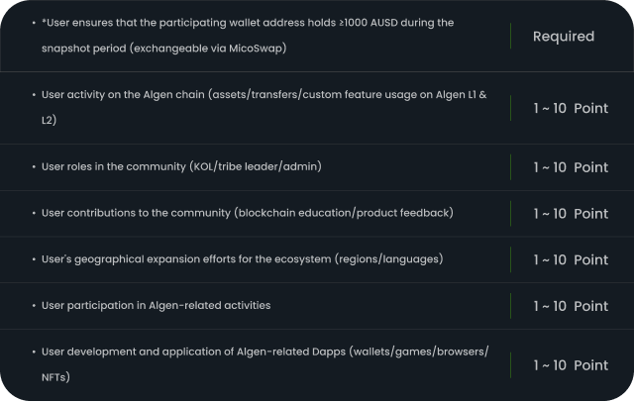Viewport: 634px width, 402px height.
Task: Select the geographical expansion efforts text
Action: (242, 259)
